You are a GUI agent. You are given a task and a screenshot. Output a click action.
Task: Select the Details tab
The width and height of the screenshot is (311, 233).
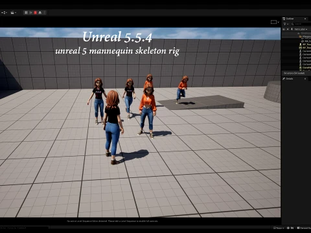click(x=289, y=79)
